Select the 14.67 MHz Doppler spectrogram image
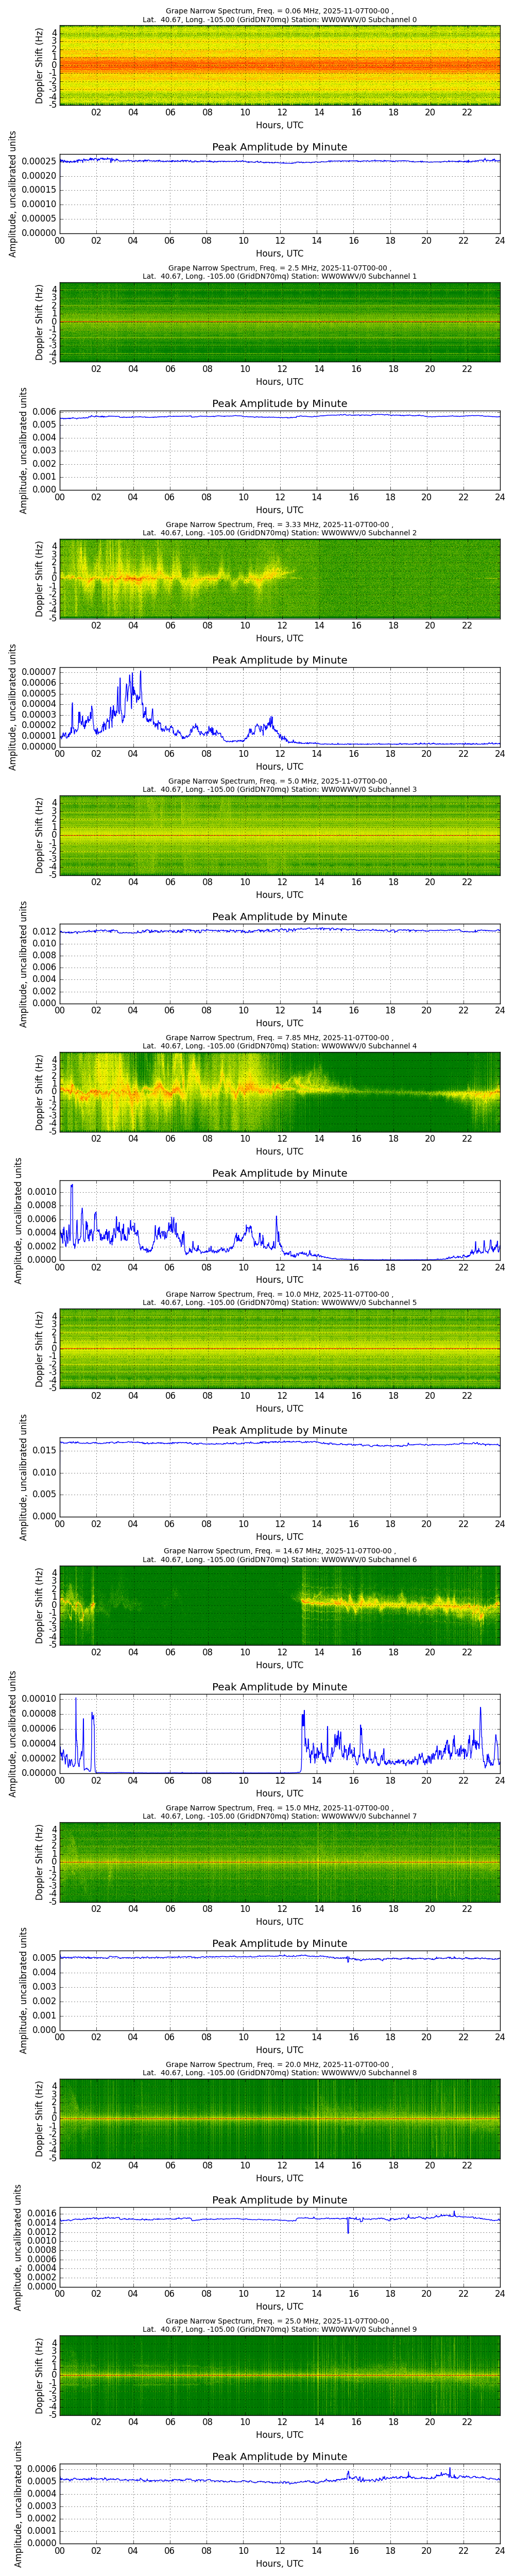This screenshot has width=515, height=2576. tap(279, 1605)
